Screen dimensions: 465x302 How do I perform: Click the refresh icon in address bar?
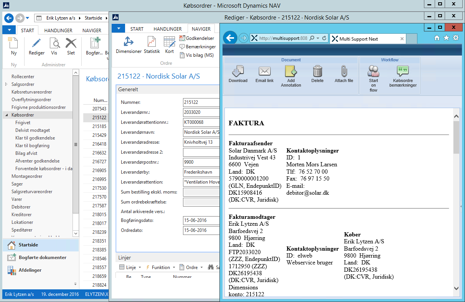coord(324,38)
